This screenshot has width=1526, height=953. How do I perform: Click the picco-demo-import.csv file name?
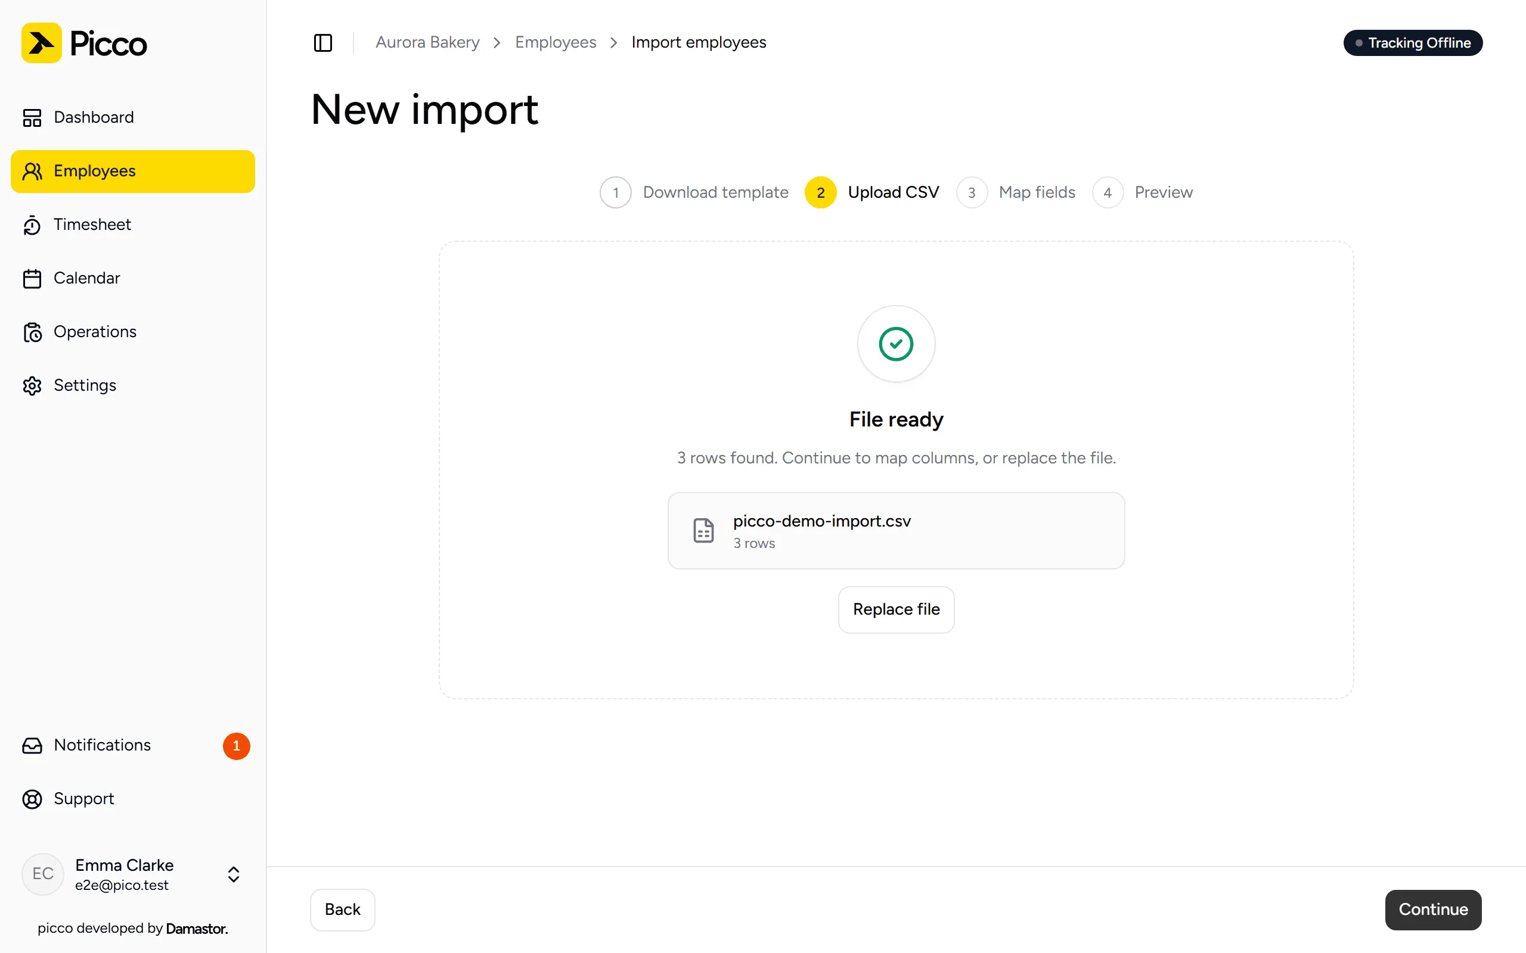tap(821, 521)
